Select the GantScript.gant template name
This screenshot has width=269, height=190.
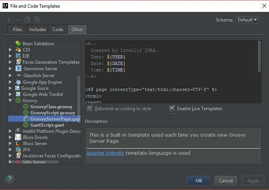(x=47, y=125)
